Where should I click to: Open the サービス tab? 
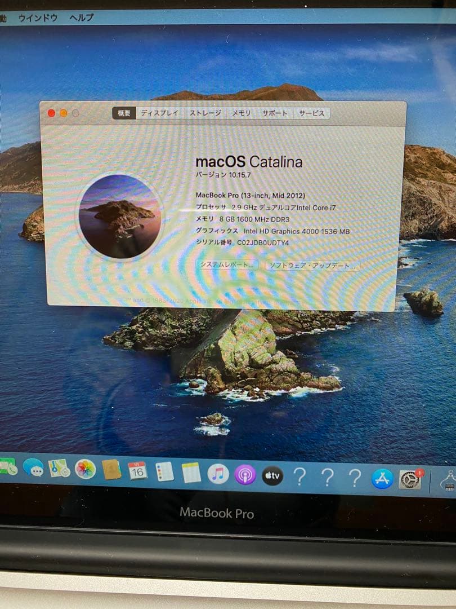tap(312, 112)
